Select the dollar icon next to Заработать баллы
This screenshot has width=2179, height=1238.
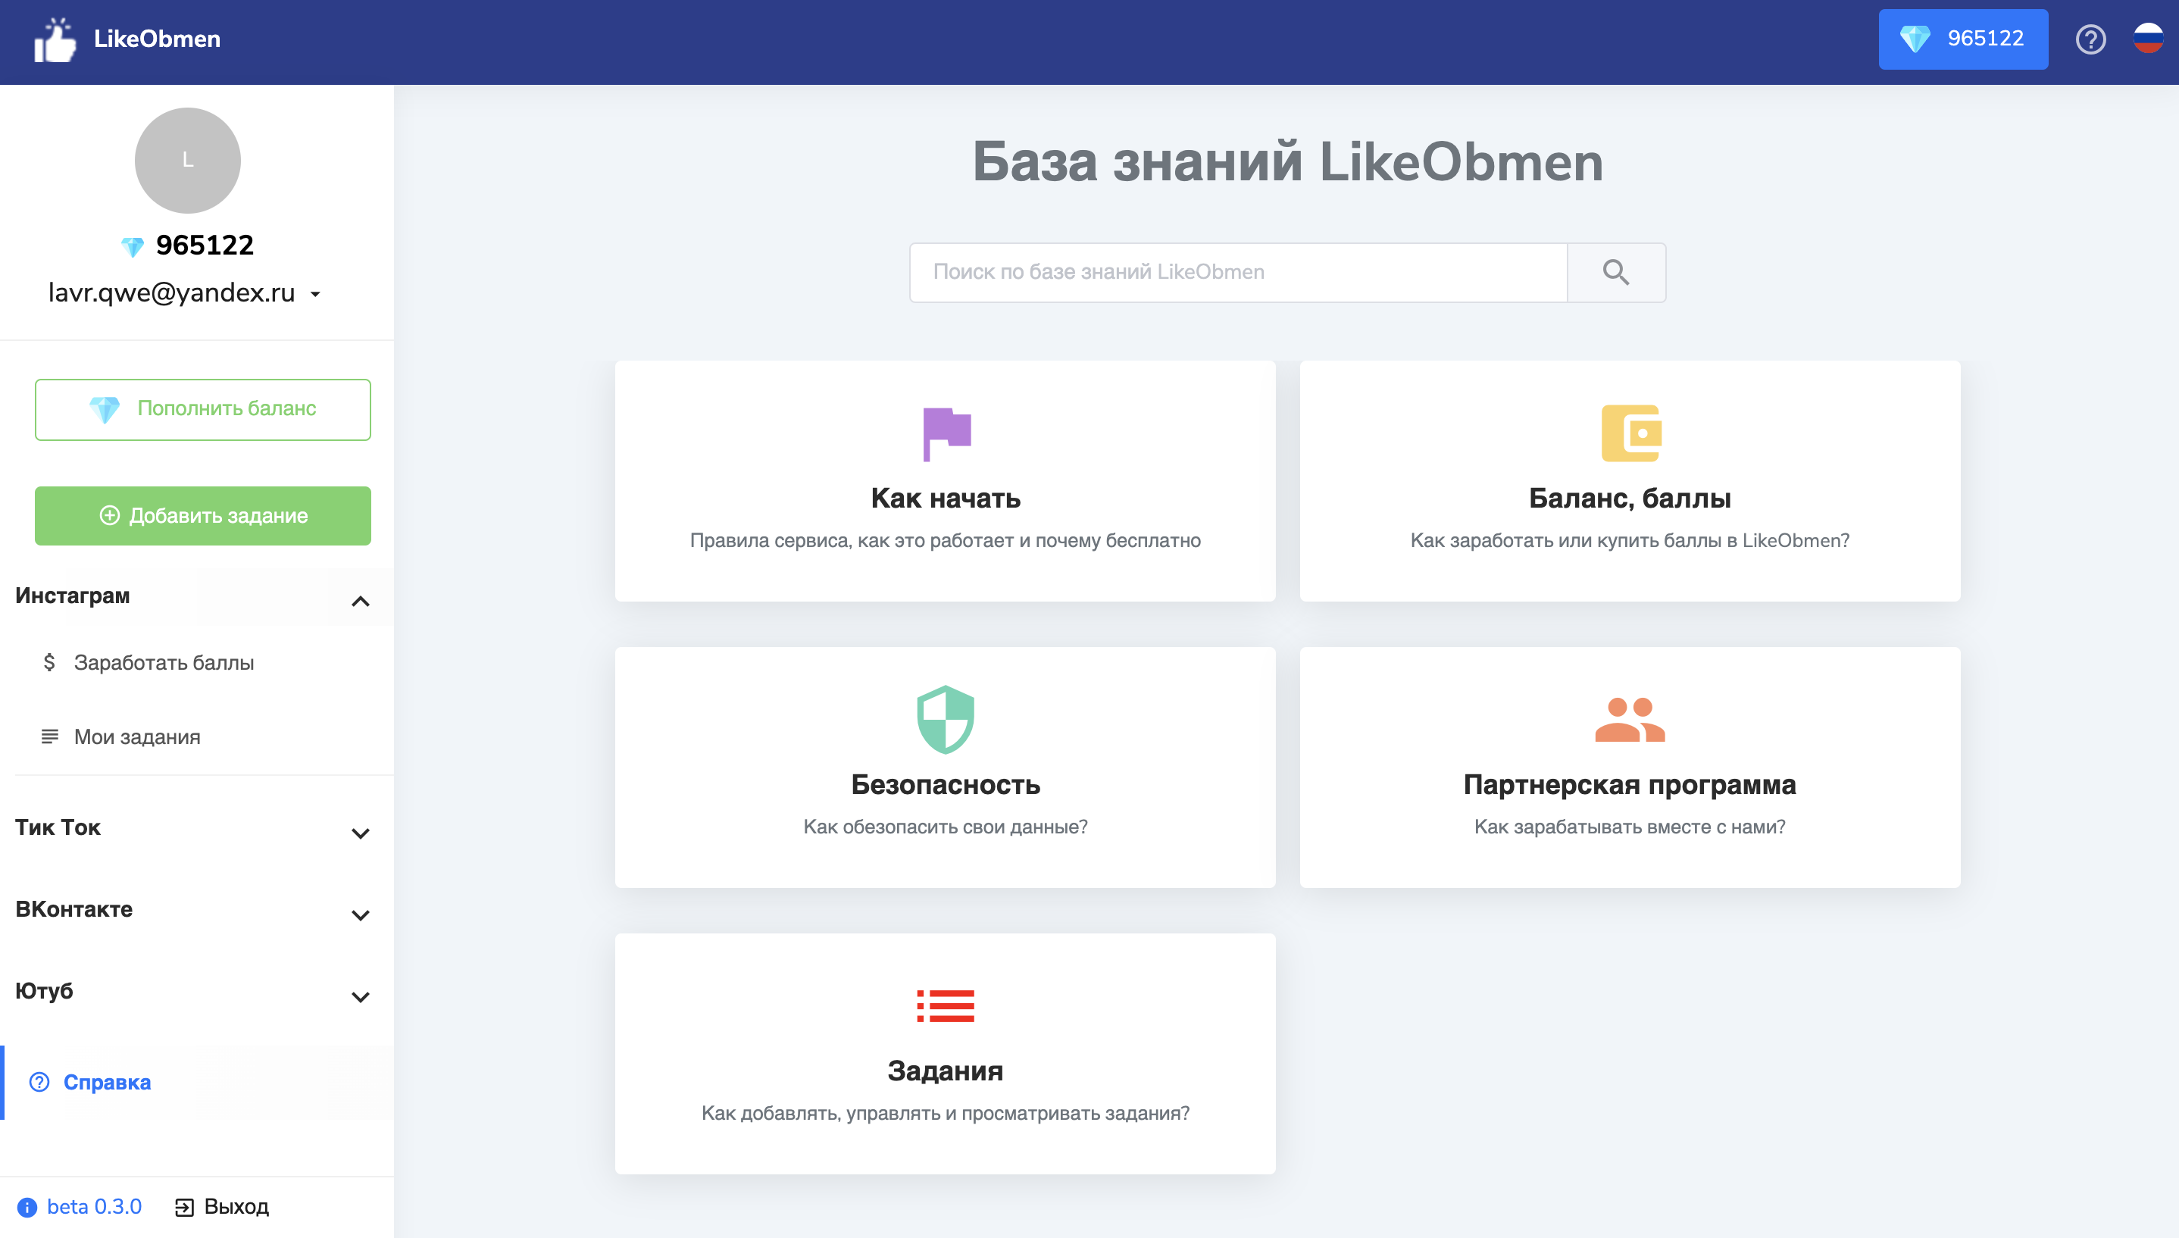click(x=49, y=662)
